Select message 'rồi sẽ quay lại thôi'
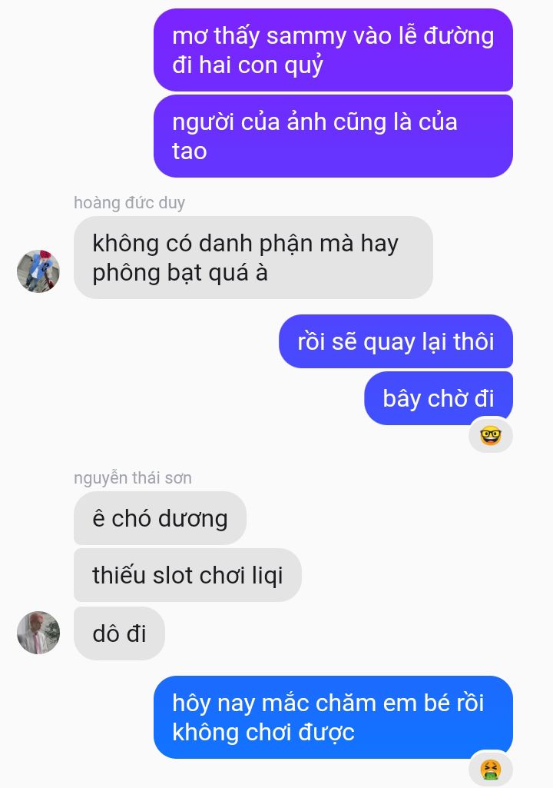 coord(396,341)
